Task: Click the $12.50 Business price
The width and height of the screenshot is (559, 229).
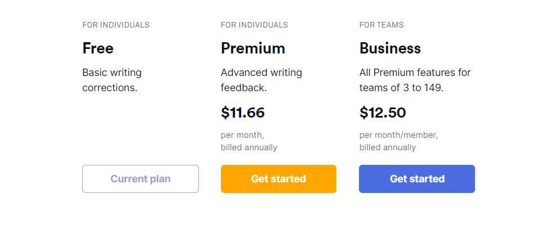Action: coord(383,113)
